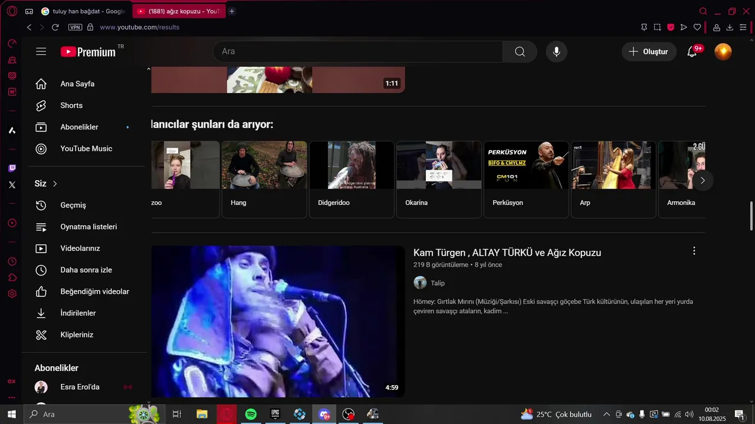
Task: Toggle Opera ad blocker shield
Action: [671, 27]
